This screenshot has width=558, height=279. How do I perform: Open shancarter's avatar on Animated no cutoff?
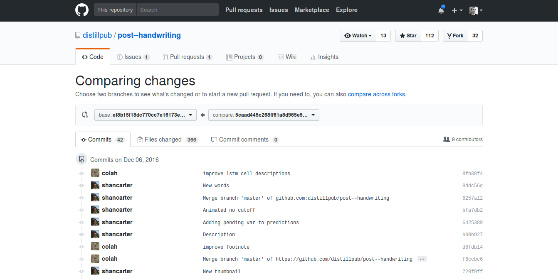(95, 210)
